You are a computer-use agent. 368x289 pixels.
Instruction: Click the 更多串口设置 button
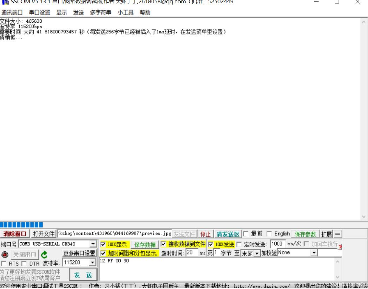pyautogui.click(x=79, y=253)
